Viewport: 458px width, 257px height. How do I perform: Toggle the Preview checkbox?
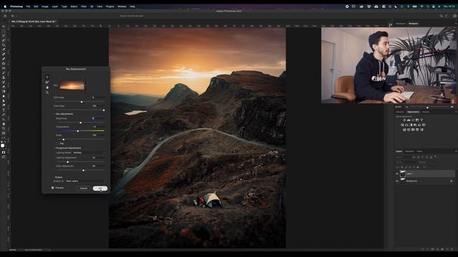coord(53,188)
